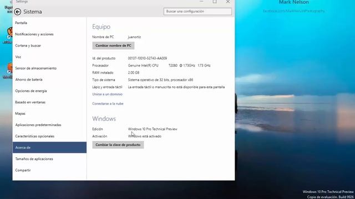Click Cambiar la clave de producto button
Screen dimensions: 355x199
click(118, 145)
